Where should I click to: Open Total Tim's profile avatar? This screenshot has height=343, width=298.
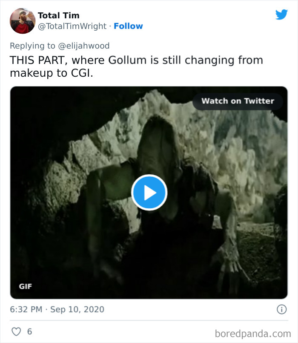23,21
